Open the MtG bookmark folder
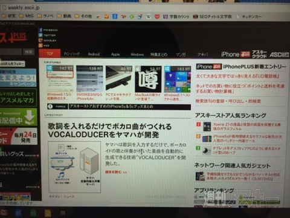 tap(27, 16)
